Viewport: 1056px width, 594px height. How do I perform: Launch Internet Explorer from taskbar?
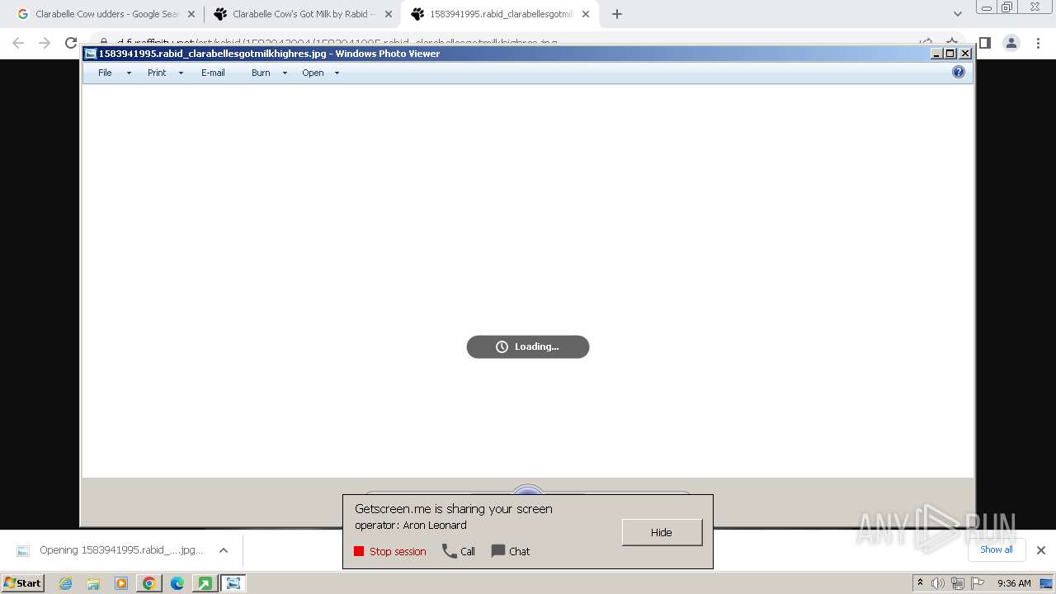(65, 583)
